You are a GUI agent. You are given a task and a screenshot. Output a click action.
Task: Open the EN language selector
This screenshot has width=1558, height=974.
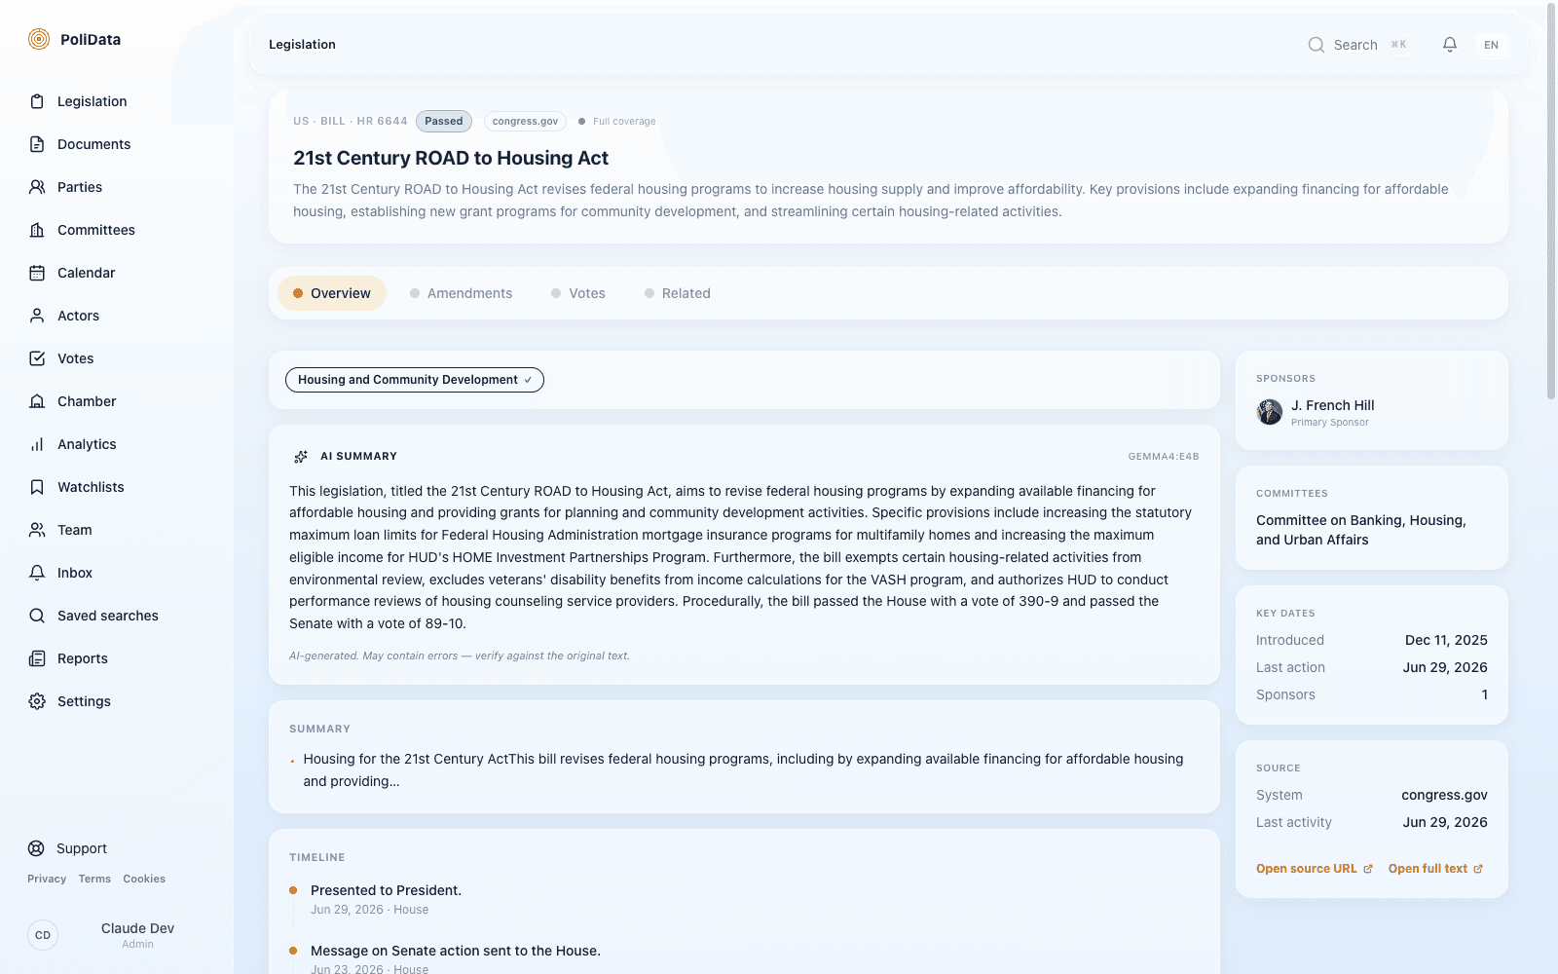tap(1491, 45)
